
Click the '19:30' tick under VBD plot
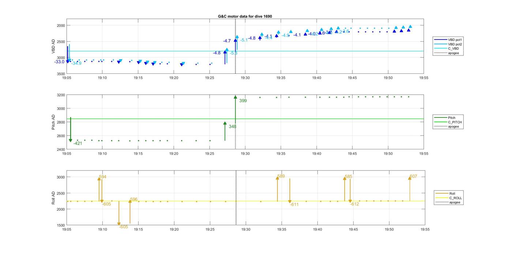[245, 78]
